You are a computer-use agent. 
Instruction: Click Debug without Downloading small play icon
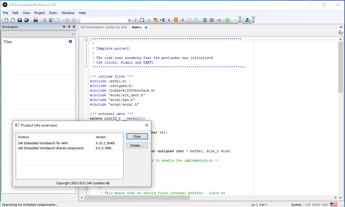point(234,20)
